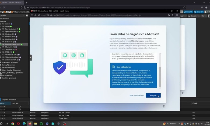Select 101 (OpenMediaVault-2) in the tree
This screenshot has height=126, width=210.
10,32
